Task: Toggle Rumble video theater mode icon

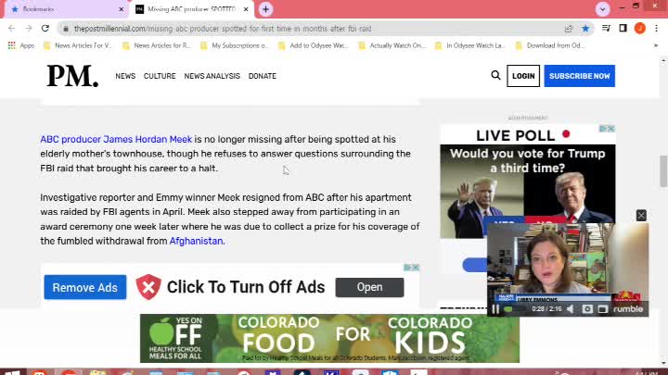Action: (602, 309)
